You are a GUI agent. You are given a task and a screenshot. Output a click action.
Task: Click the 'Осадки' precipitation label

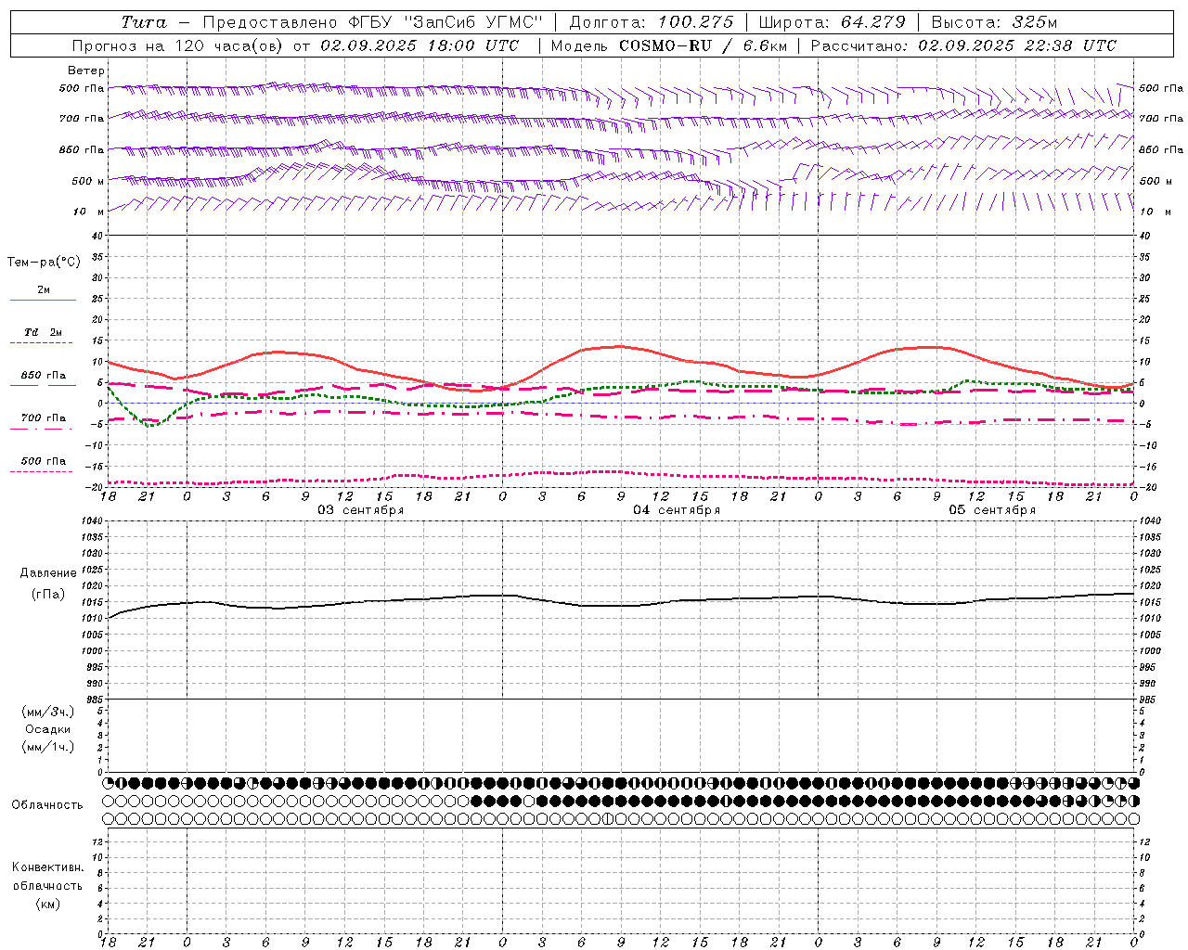(48, 729)
